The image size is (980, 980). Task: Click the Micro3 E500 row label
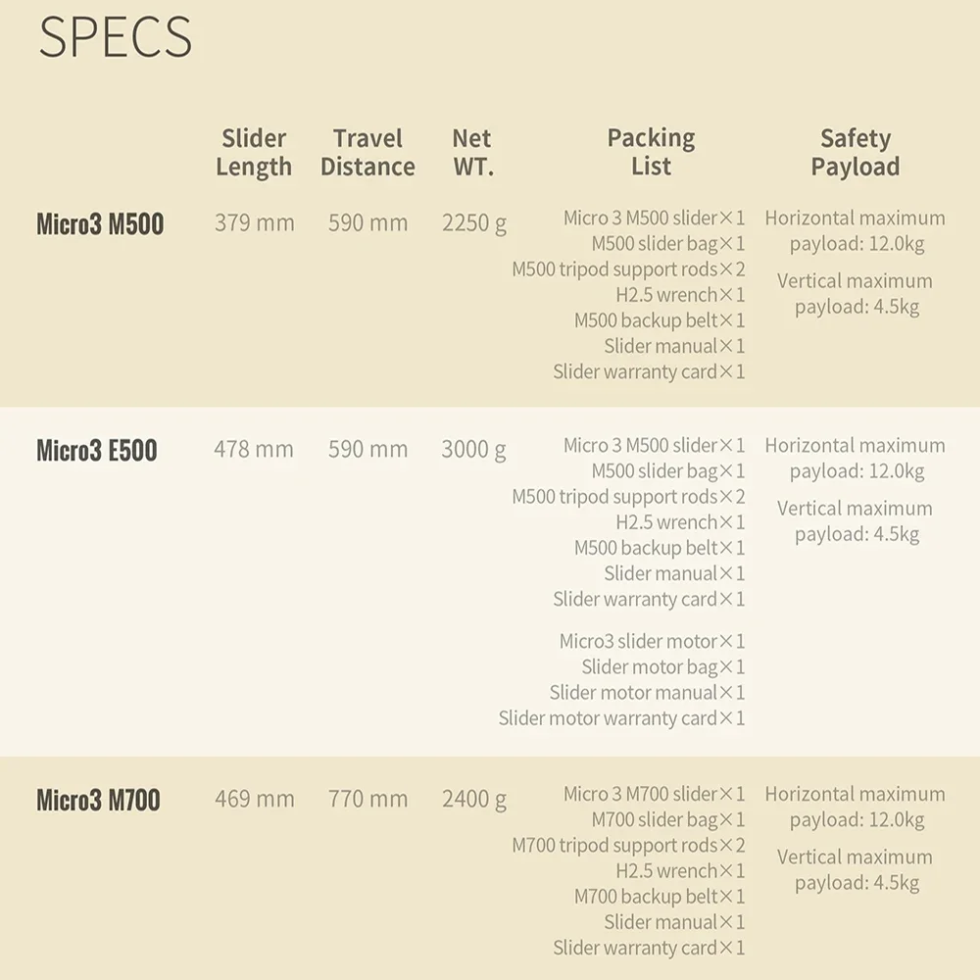(97, 451)
